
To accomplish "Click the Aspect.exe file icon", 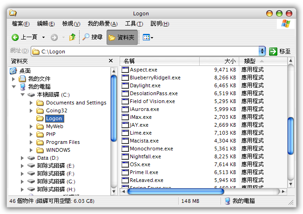I will [x=125, y=70].
